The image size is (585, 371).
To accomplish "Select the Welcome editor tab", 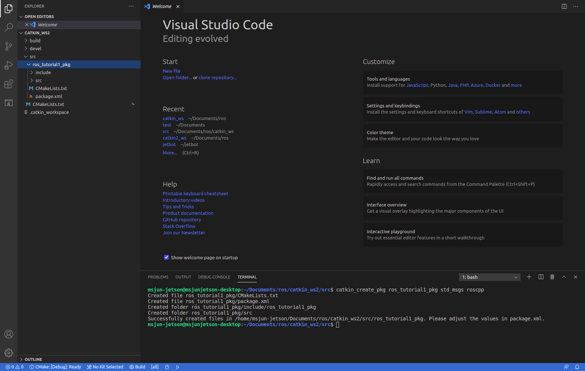I will click(x=162, y=6).
